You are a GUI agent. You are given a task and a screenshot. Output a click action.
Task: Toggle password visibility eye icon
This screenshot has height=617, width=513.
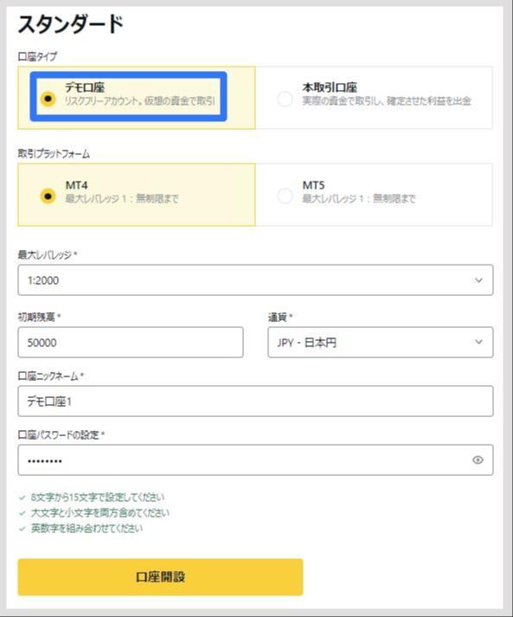click(478, 460)
